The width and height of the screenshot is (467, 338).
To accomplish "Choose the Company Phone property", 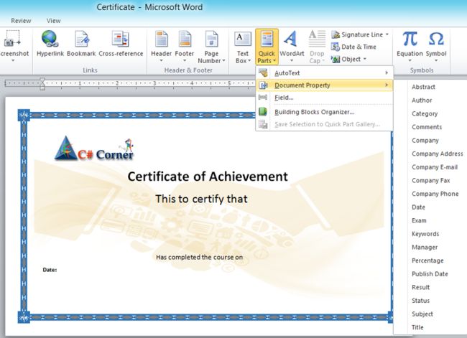I will (435, 194).
